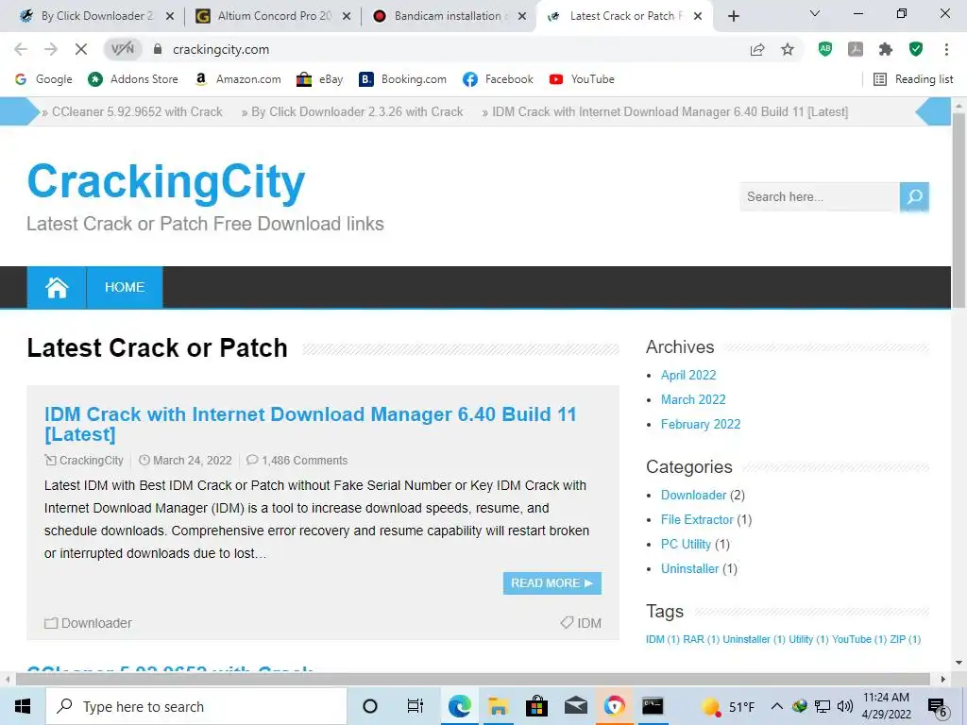967x725 pixels.
Task: Click the home icon in navigation bar
Action: click(x=57, y=287)
